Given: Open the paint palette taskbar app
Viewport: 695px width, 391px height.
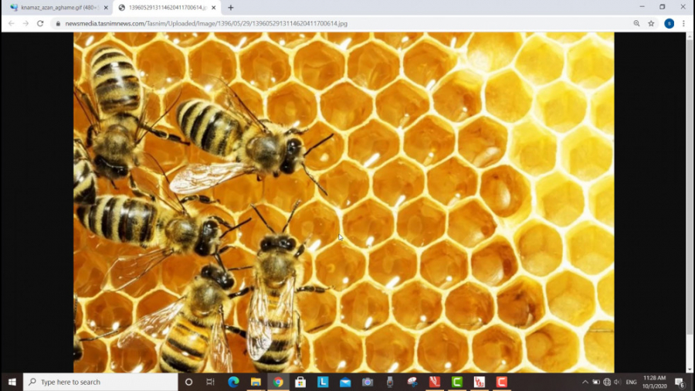Looking at the screenshot, I should point(412,382).
